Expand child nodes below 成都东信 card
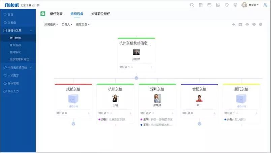Image resolution: width=271 pixels, height=153 pixels. tap(73, 124)
